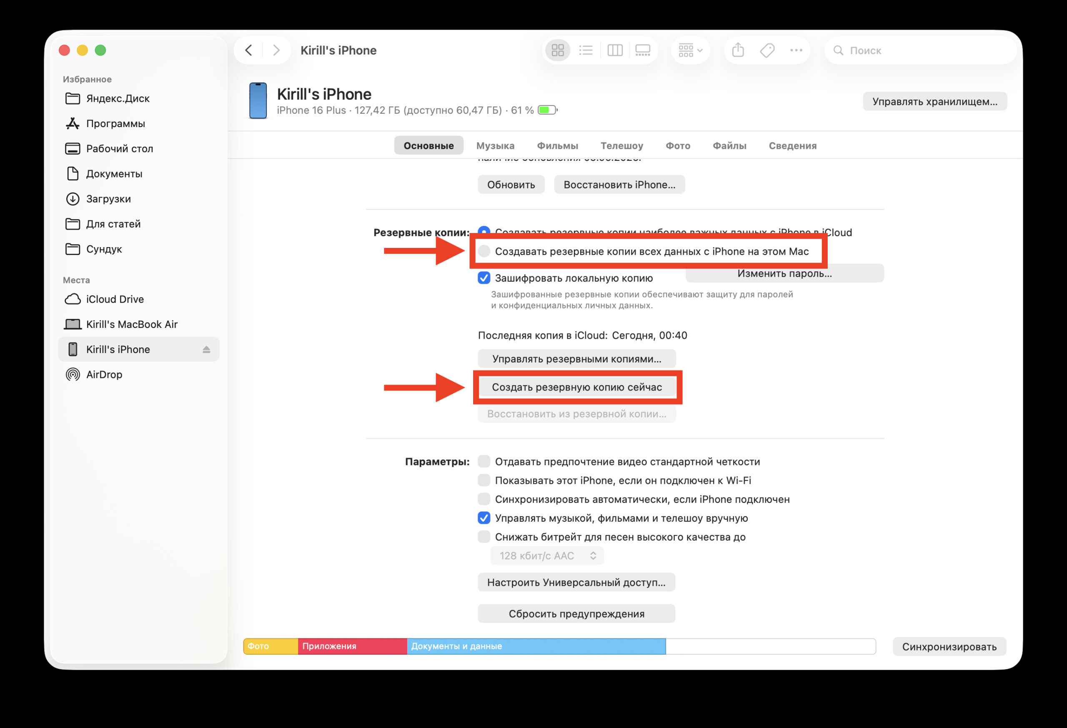Screen dimensions: 1067x728
Task: Select Kirill's iPhone in sidebar
Action: pos(139,349)
